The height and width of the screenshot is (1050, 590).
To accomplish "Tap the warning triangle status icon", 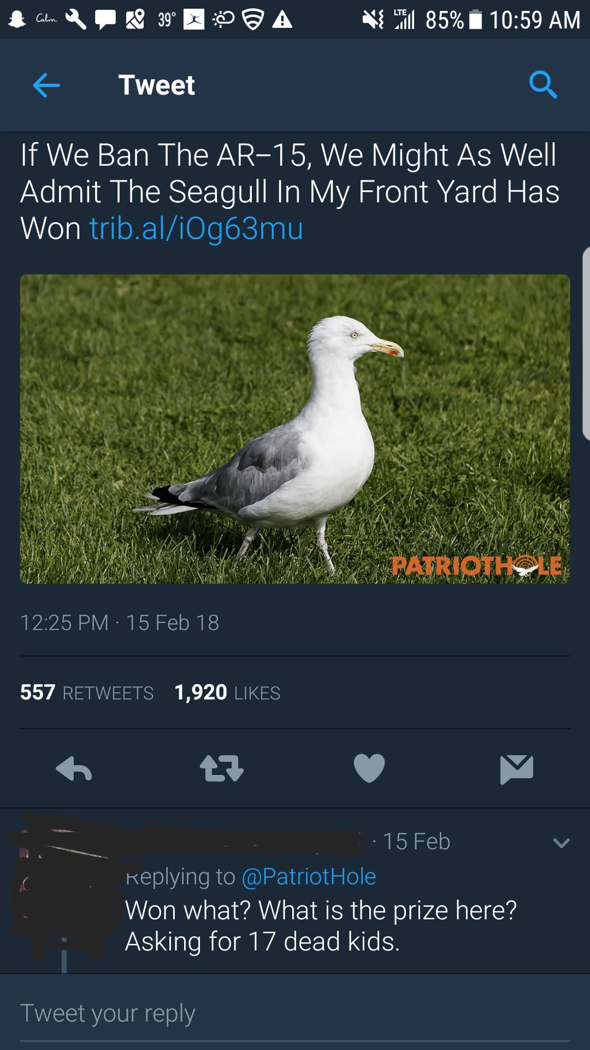I will click(282, 20).
